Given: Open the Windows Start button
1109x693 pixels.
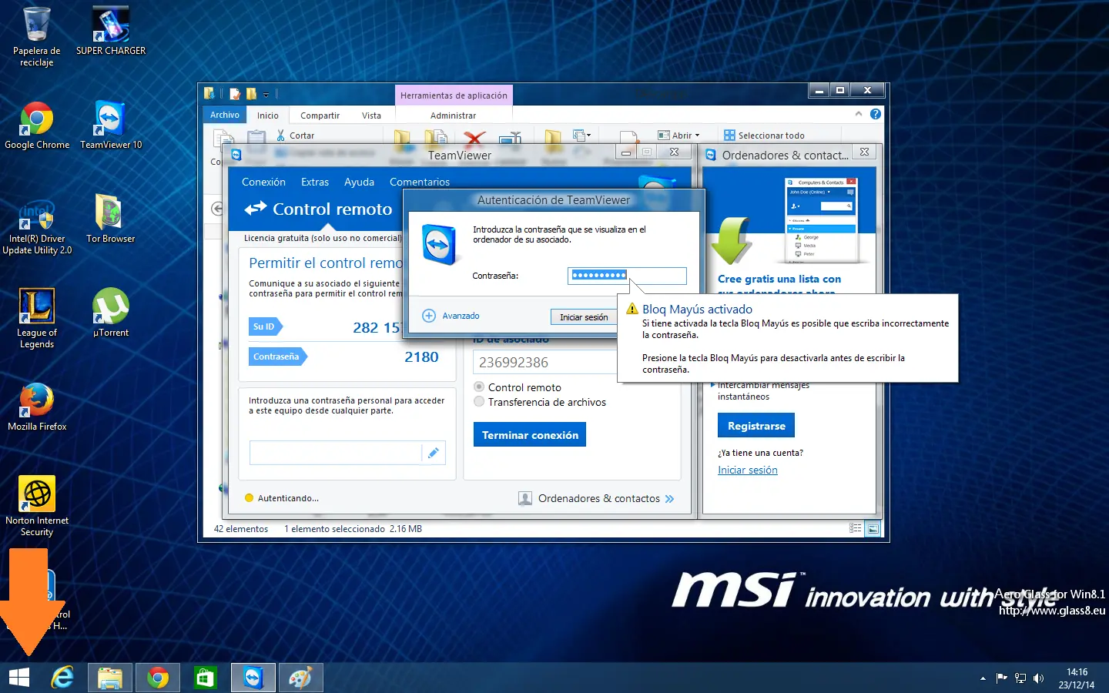Looking at the screenshot, I should click(x=19, y=678).
